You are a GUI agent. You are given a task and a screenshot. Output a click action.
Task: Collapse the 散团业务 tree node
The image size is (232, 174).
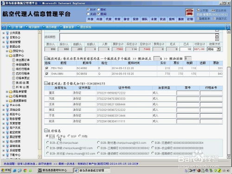pos(4,46)
